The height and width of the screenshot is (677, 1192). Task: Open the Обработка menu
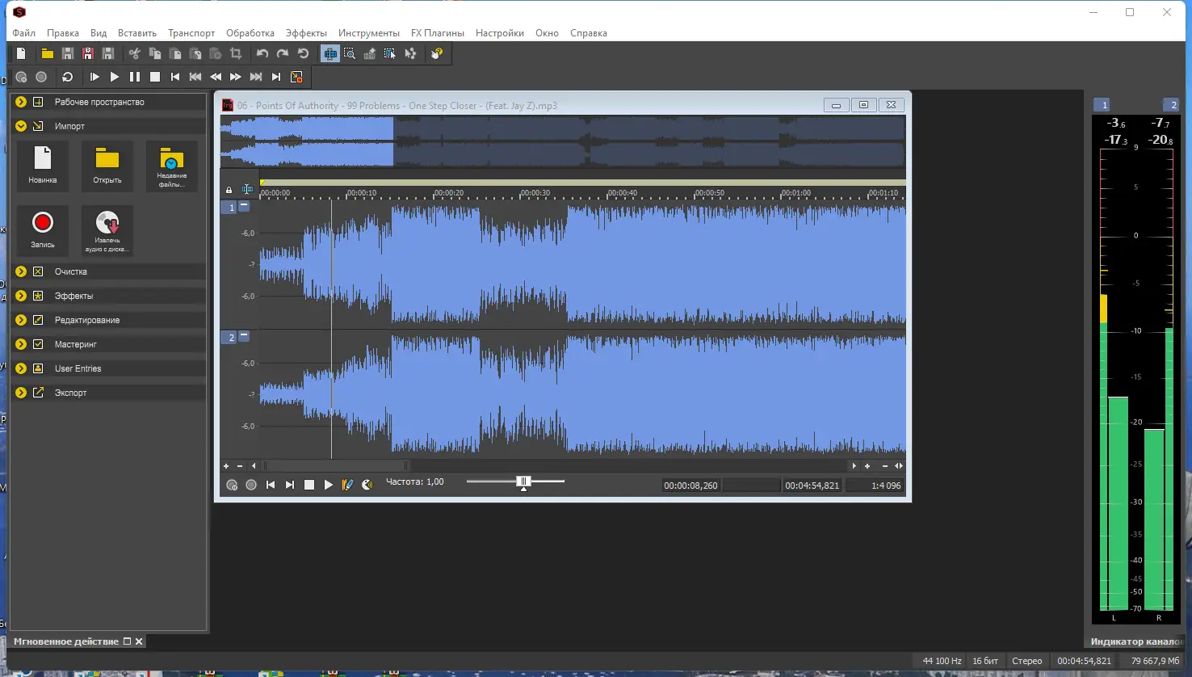click(x=250, y=33)
